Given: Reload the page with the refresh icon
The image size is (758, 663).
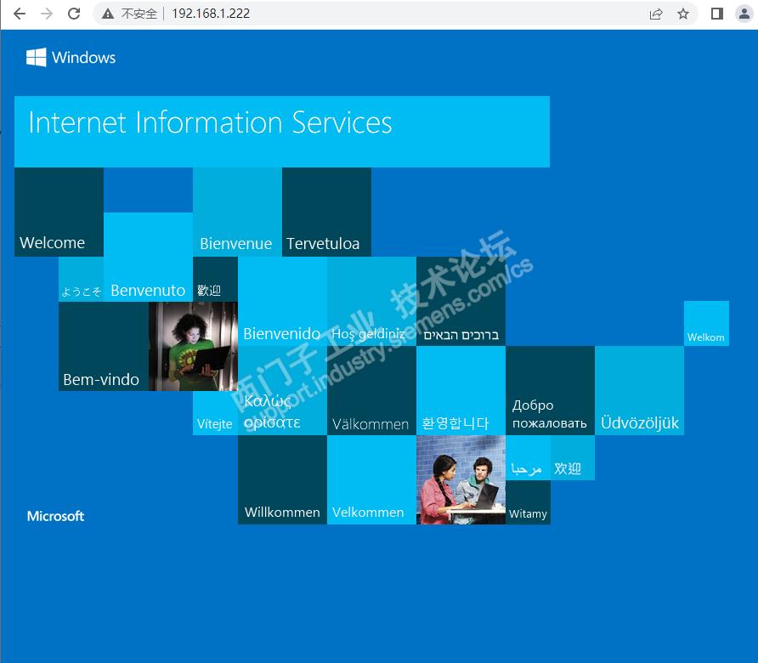Looking at the screenshot, I should point(74,14).
